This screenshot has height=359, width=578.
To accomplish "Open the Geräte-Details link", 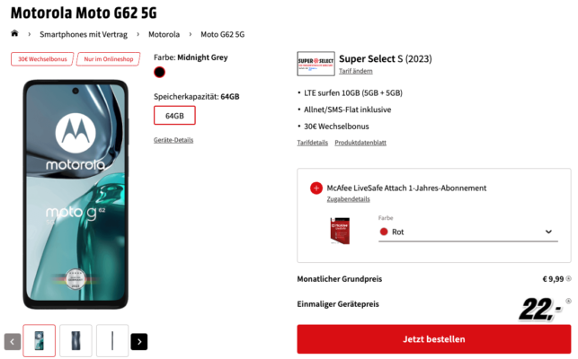I will pos(173,140).
